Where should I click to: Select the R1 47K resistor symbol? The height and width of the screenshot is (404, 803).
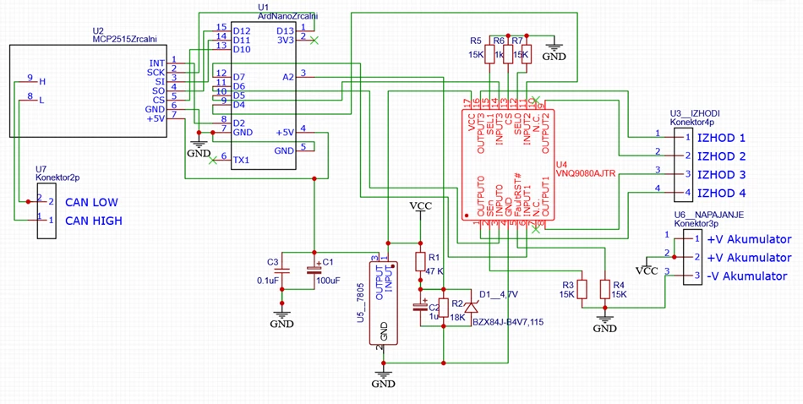click(420, 262)
